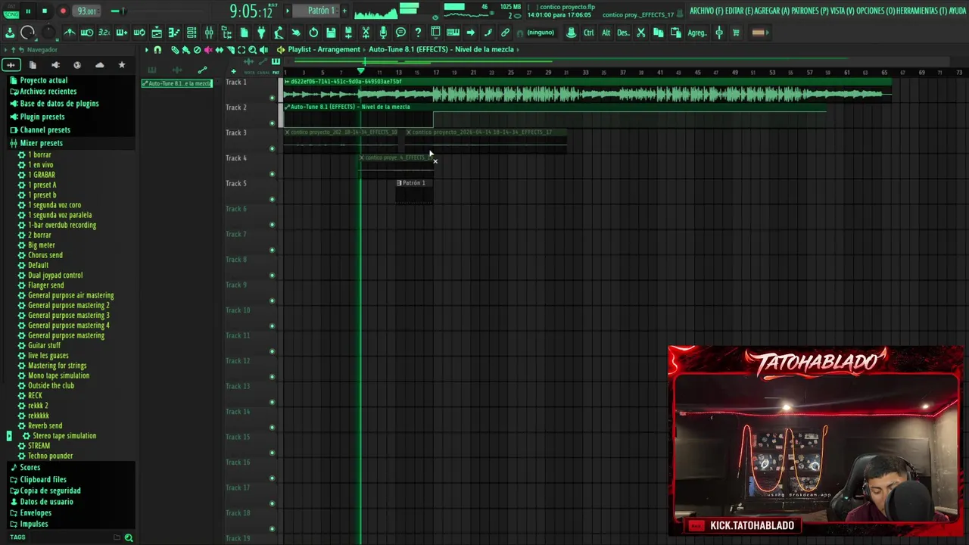This screenshot has width=969, height=545.
Task: Mute Track 1 with its green dot
Action: (x=273, y=98)
